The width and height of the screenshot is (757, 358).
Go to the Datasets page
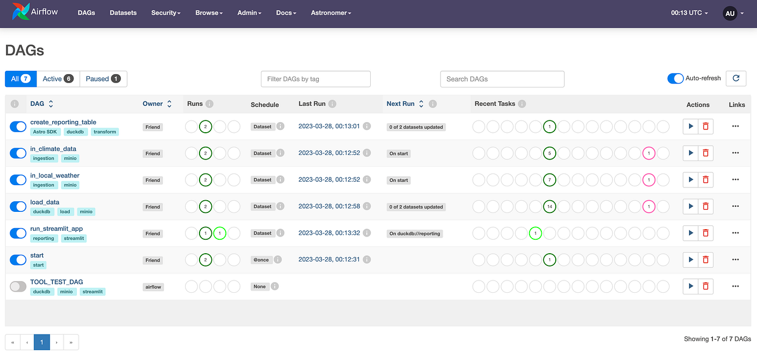123,13
